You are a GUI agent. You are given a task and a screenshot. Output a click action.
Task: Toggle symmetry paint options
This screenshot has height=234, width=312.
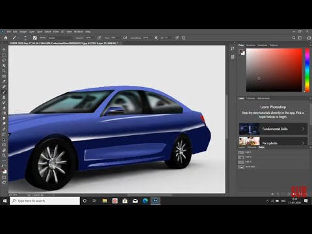[183, 38]
